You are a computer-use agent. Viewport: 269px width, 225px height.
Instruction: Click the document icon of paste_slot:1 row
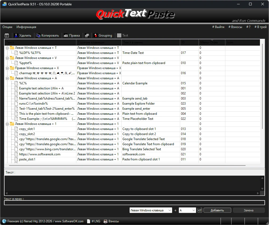click(x=16, y=159)
